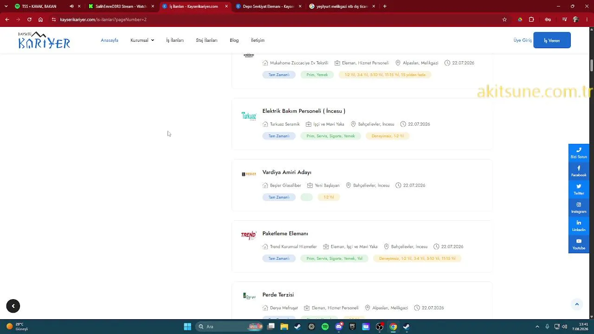Screen dimensions: 594x334
Task: Open the tab search dropdown arrow
Action: click(6, 6)
